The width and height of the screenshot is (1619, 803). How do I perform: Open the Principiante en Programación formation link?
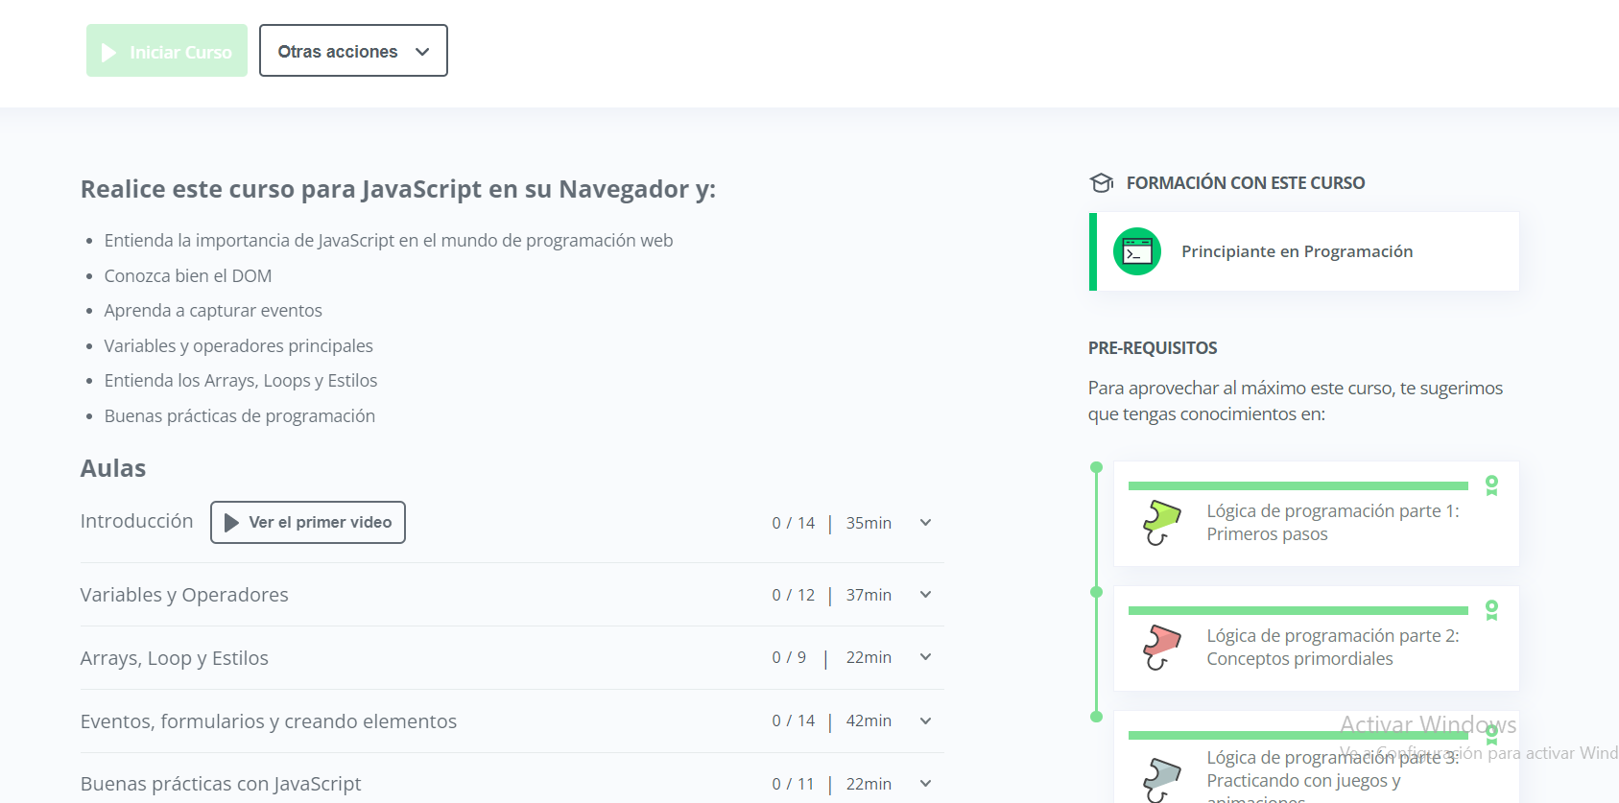pos(1304,251)
